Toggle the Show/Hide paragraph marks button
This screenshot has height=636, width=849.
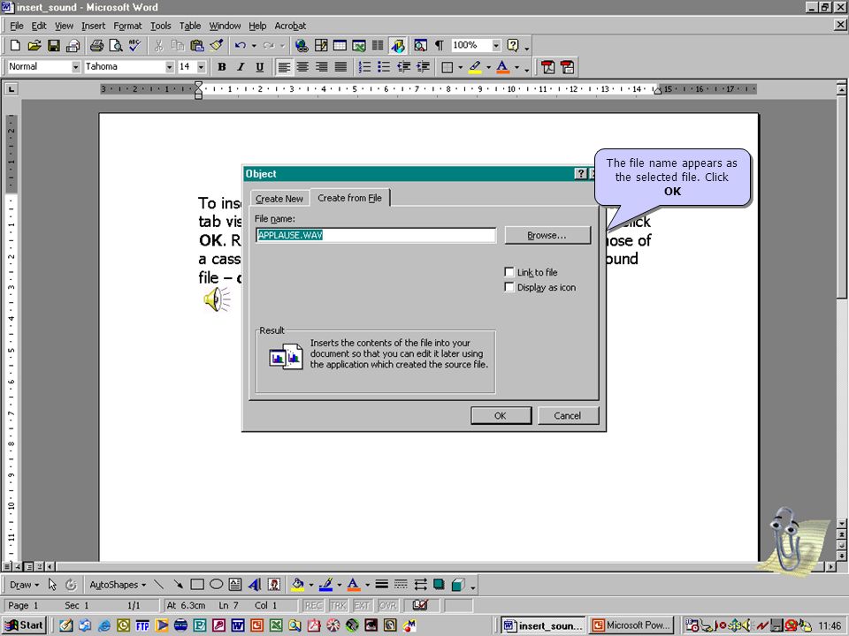click(x=440, y=45)
